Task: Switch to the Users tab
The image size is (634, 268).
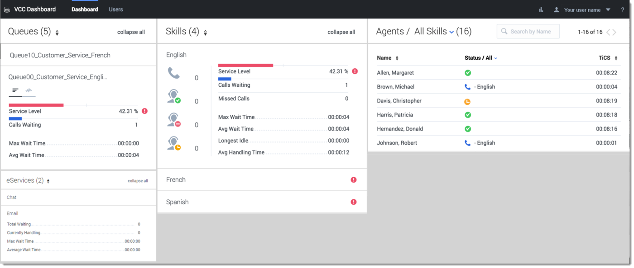Action: click(x=116, y=9)
